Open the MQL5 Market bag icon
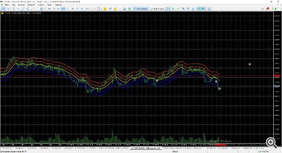The image size is (282, 153). click(x=115, y=9)
